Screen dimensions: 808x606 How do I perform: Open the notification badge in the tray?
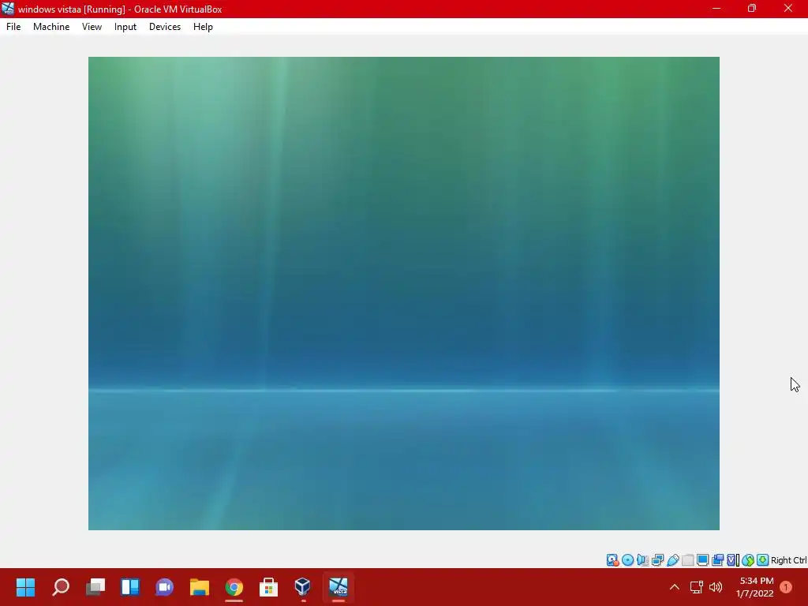(786, 587)
